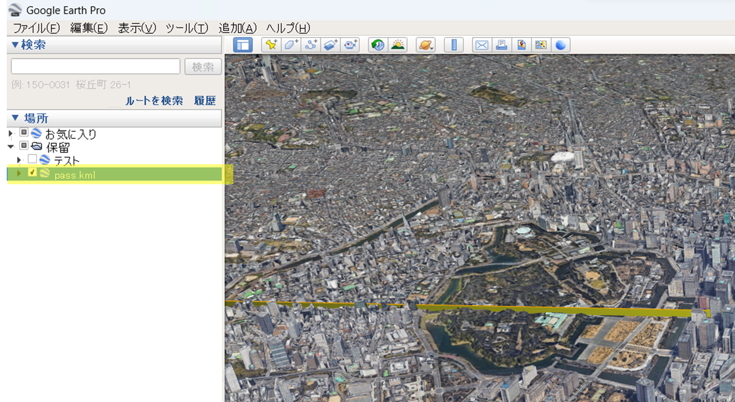Print the current view
Screen dimensions: 735x402
pyautogui.click(x=501, y=45)
